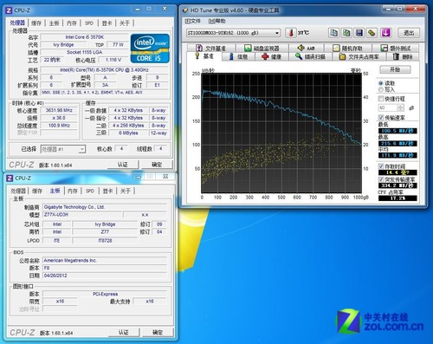
Task: Click the floppy disk save icon in HD Tune
Action: (359, 33)
